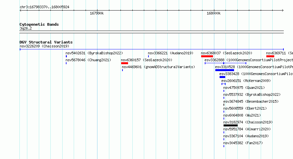Select nsv4469601 (gnomADStructuralVariants) label
The width and height of the screenshot is (293, 159).
click(x=158, y=67)
